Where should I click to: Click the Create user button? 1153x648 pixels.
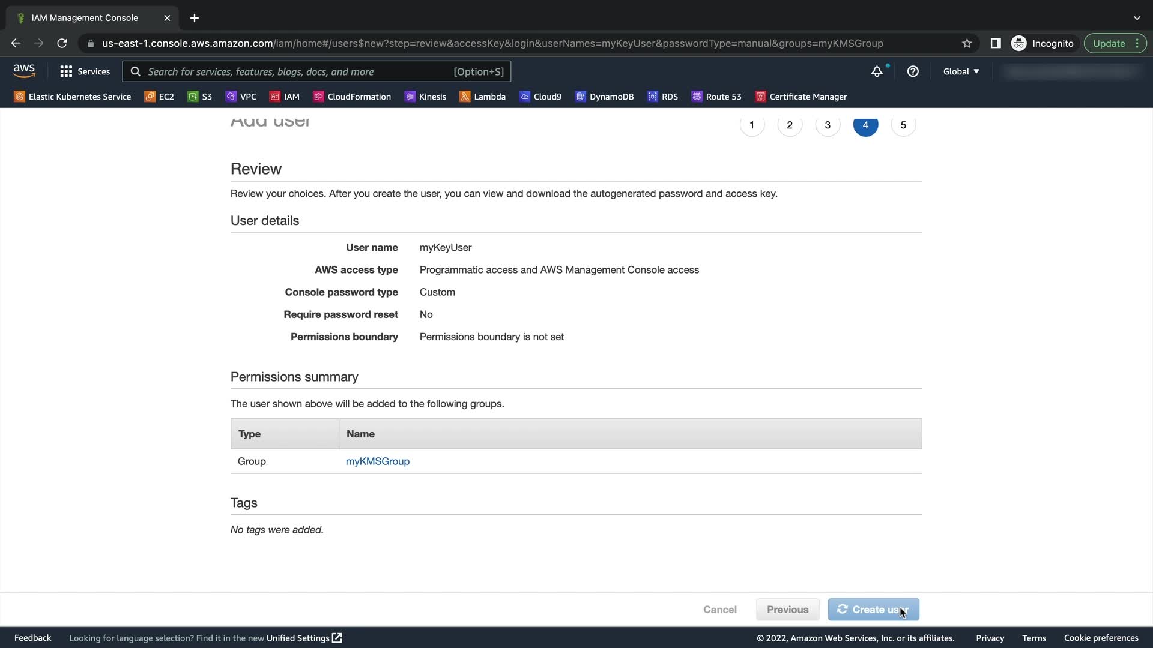click(x=873, y=610)
